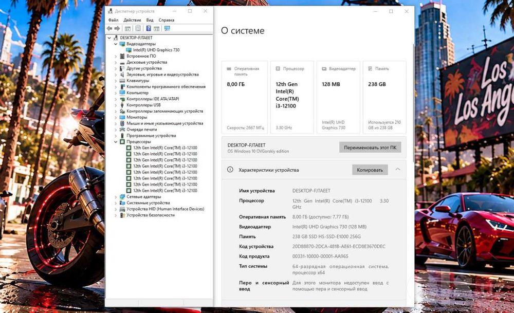This screenshot has height=313, width=514.
Task: Click the О системе page heading
Action: [x=243, y=30]
